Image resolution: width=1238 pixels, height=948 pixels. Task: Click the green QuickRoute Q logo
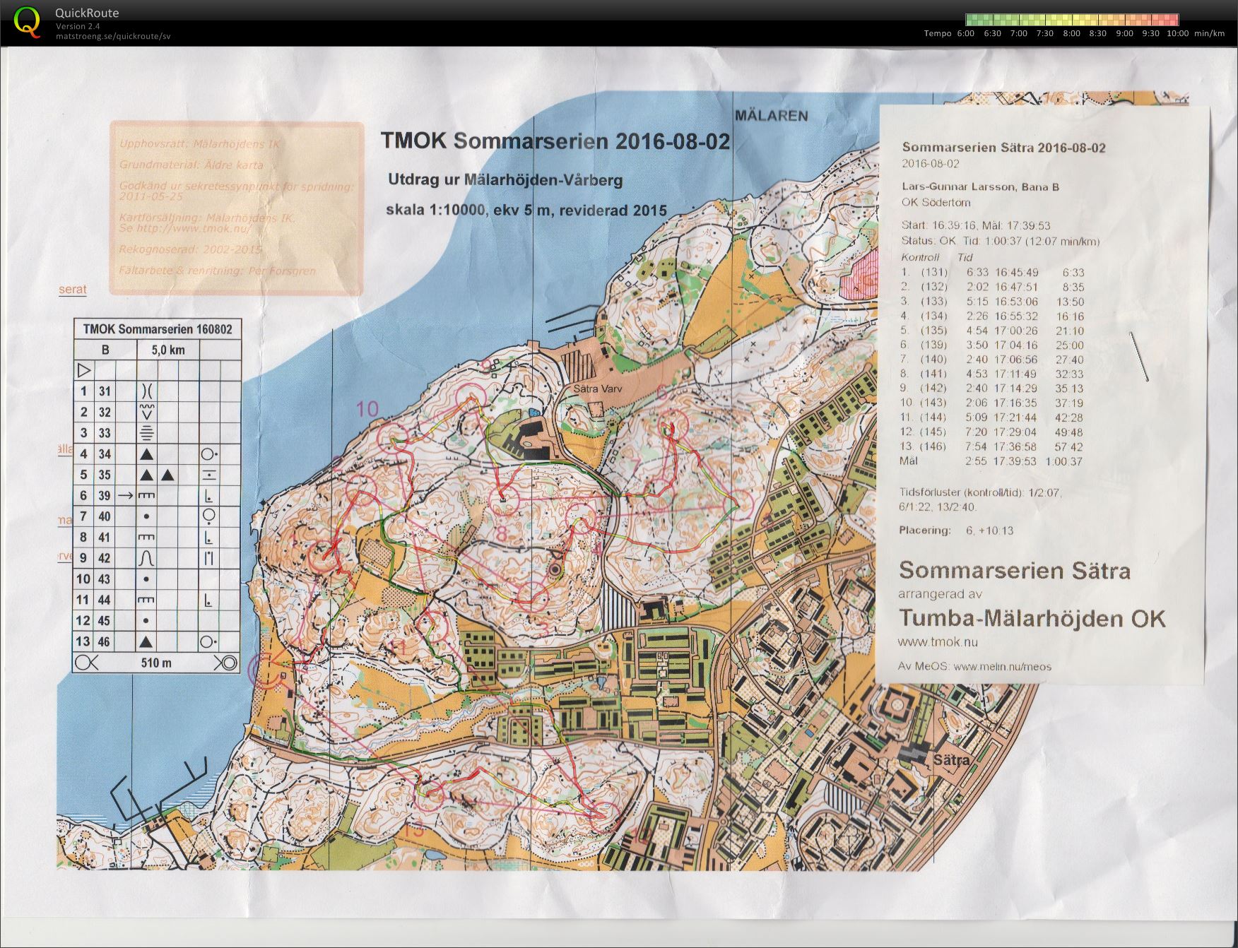click(28, 21)
